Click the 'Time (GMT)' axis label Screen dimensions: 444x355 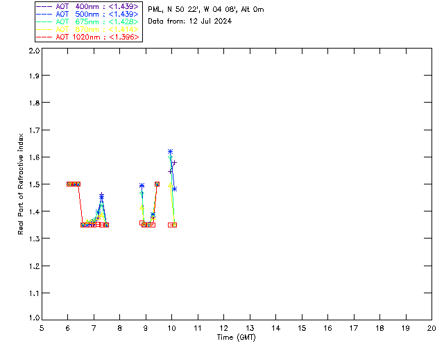(x=237, y=337)
